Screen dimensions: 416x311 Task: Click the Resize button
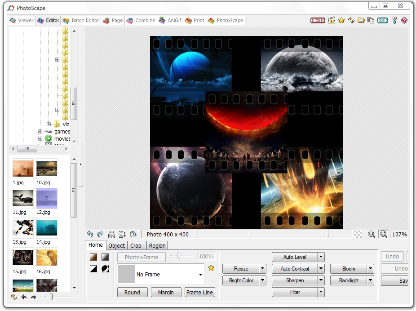(241, 269)
